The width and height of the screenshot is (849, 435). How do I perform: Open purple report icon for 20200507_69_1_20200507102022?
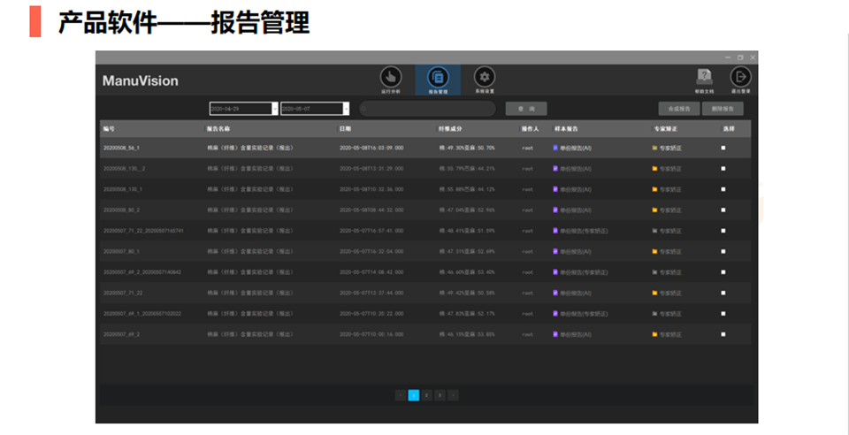pyautogui.click(x=555, y=313)
